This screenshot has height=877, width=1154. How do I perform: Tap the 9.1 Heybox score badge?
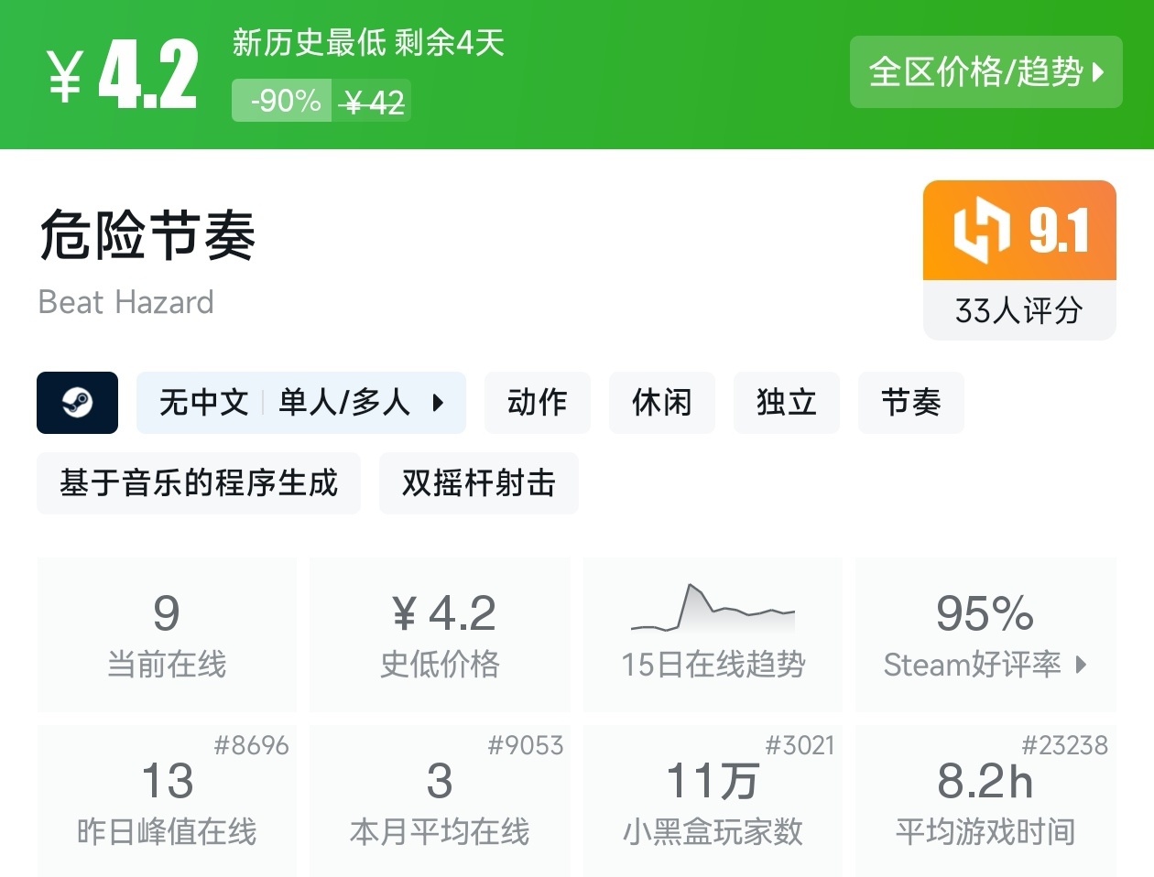pyautogui.click(x=1019, y=230)
